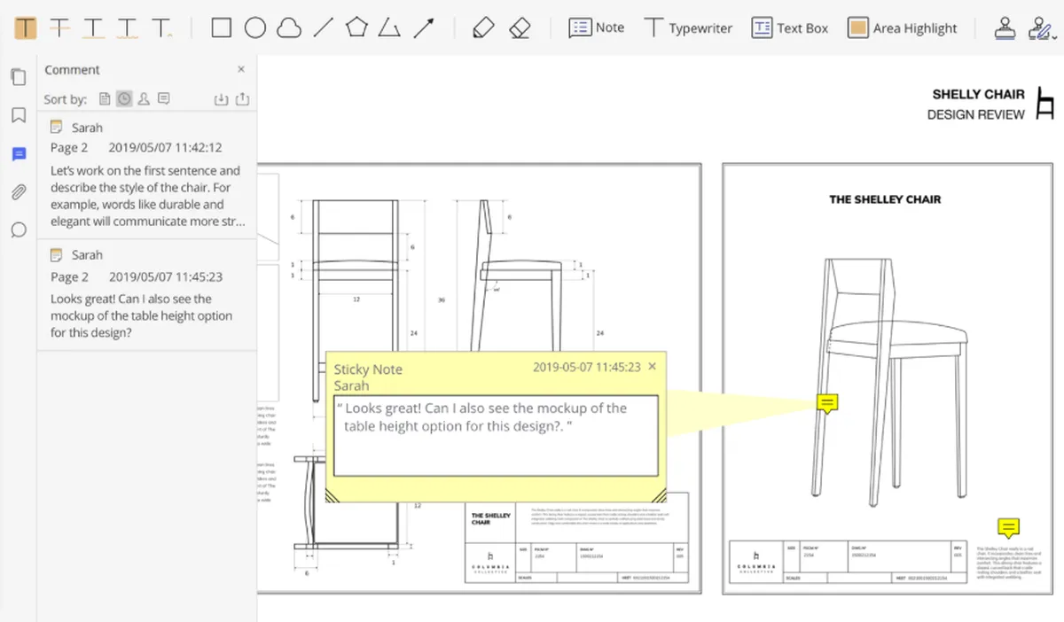Toggle the Comments sidebar panel

pyautogui.click(x=19, y=154)
